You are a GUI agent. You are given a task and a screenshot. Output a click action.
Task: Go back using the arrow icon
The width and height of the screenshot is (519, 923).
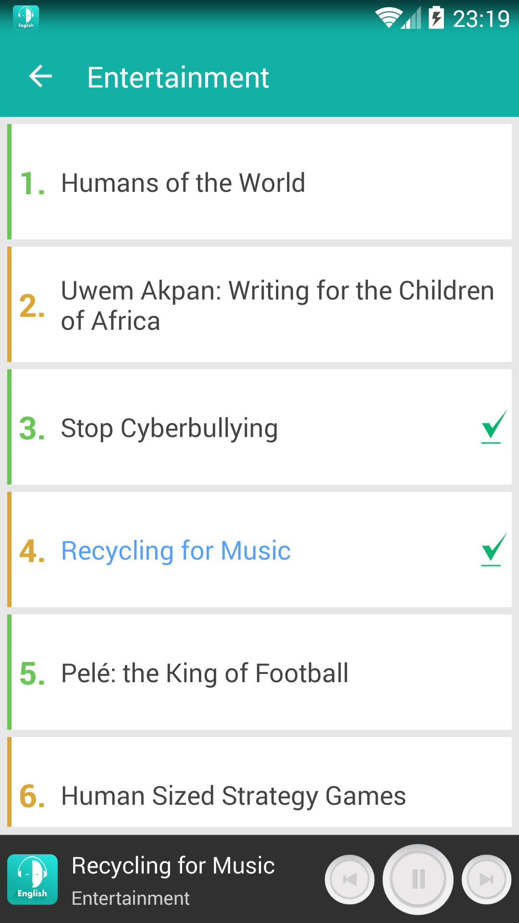pos(40,76)
